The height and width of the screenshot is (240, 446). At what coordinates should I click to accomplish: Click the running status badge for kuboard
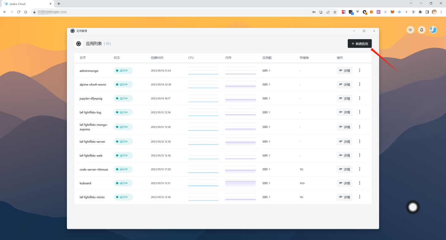pyautogui.click(x=123, y=183)
